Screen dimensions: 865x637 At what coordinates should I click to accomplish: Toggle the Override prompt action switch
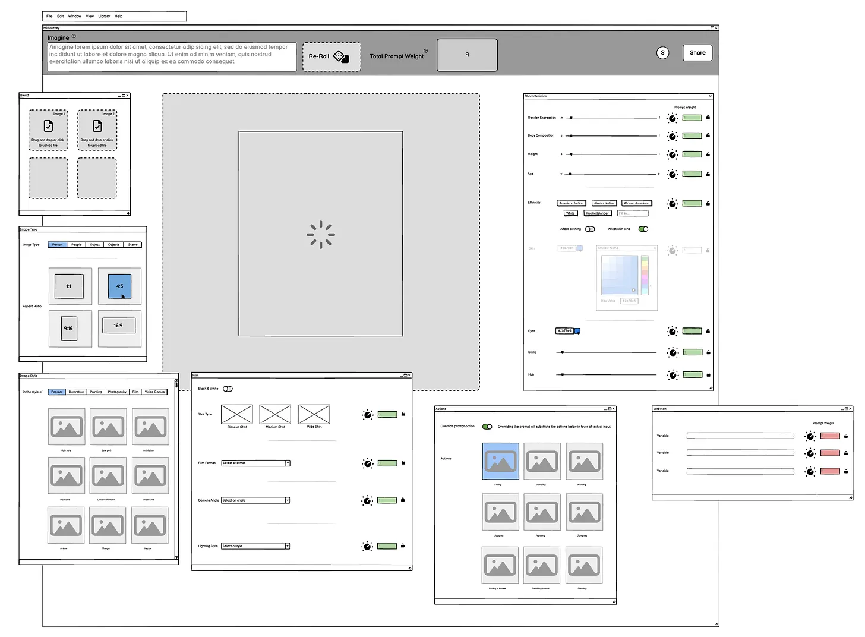[487, 427]
